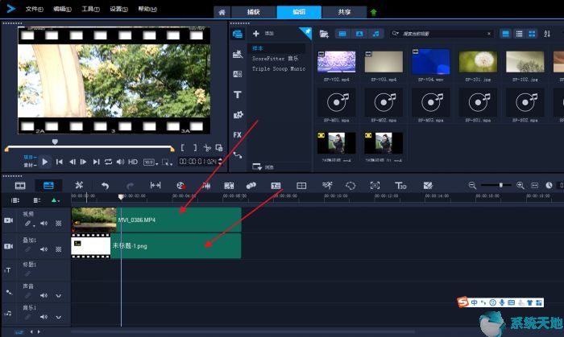Open the Split Screen Template creator
The image size is (564, 337).
point(301,186)
